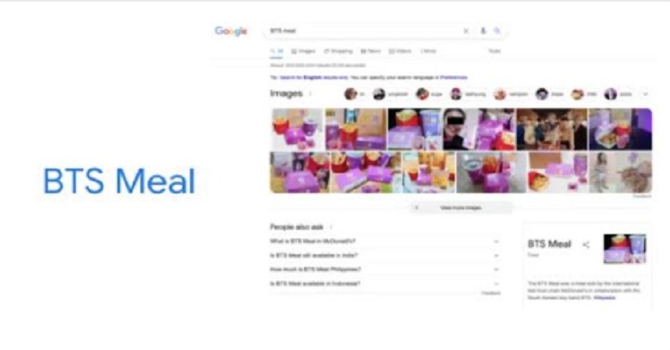The width and height of the screenshot is (670, 350).
Task: Expand "What is BTS Meal in McDonald's?" question
Action: 385,241
